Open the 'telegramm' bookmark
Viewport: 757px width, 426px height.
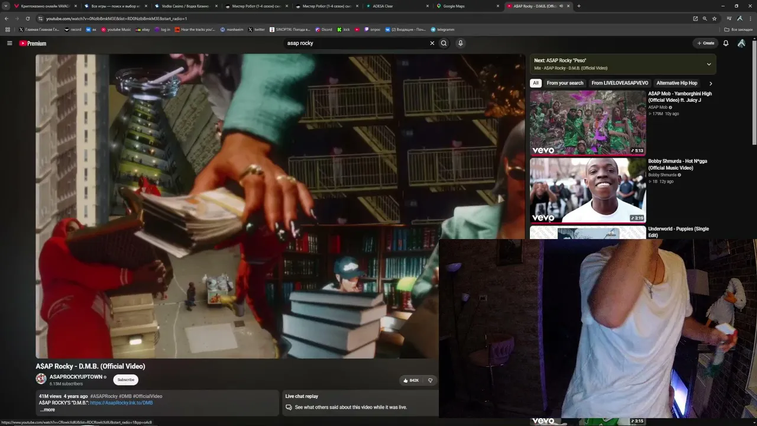(x=443, y=30)
